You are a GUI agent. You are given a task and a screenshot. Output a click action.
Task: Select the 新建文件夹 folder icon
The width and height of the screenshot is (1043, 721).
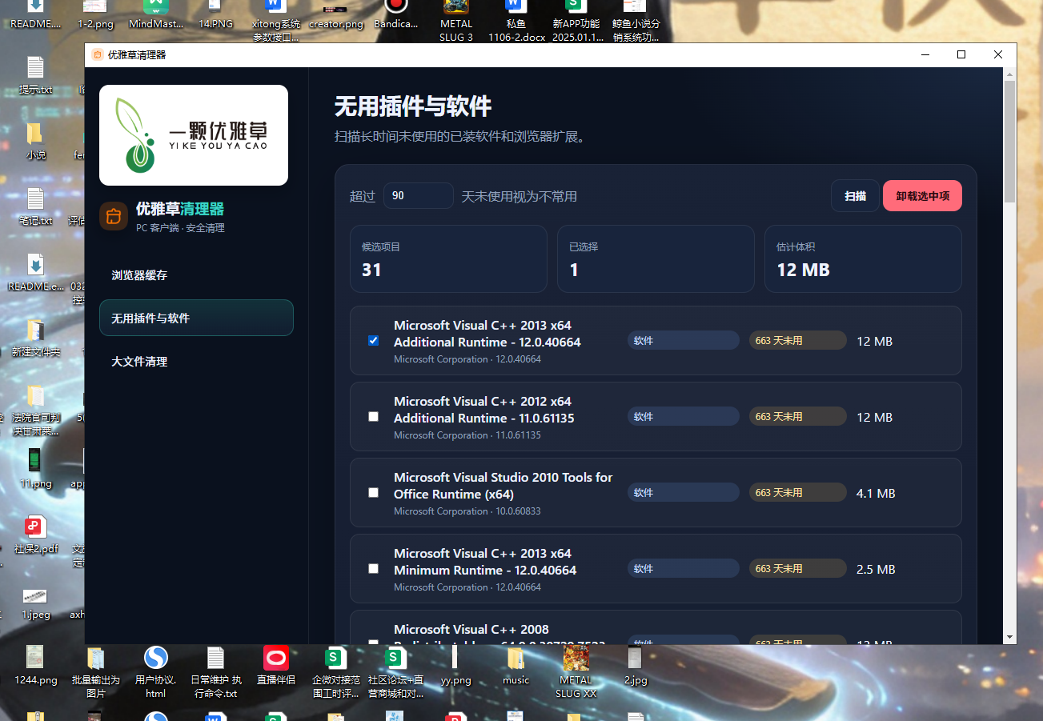tap(35, 338)
